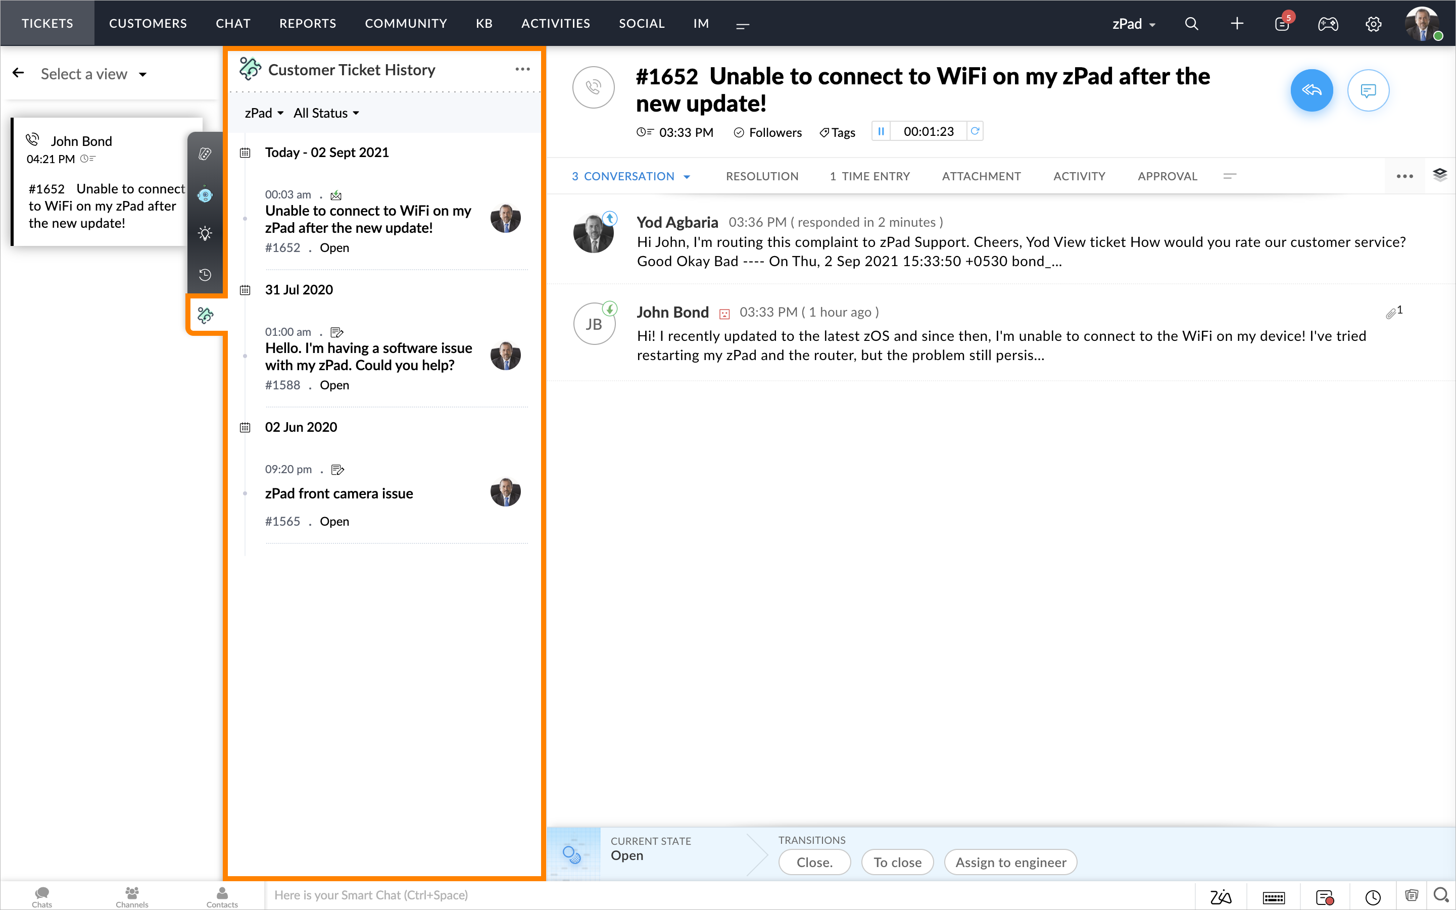Click the search magnifier in top bar
This screenshot has height=910, width=1456.
(x=1191, y=23)
